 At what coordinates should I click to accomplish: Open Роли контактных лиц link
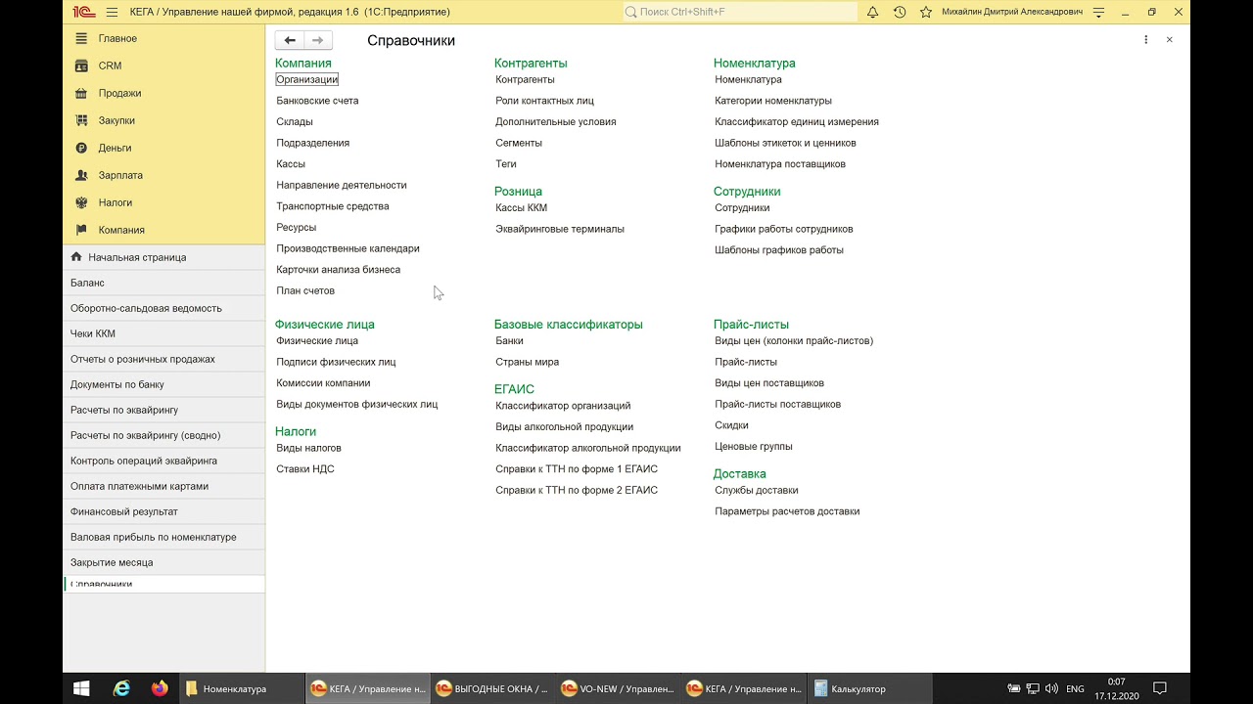[x=544, y=101]
